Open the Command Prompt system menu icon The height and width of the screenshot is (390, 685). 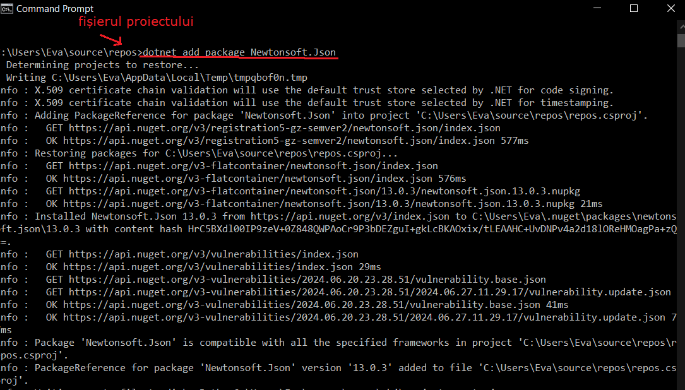click(x=6, y=8)
